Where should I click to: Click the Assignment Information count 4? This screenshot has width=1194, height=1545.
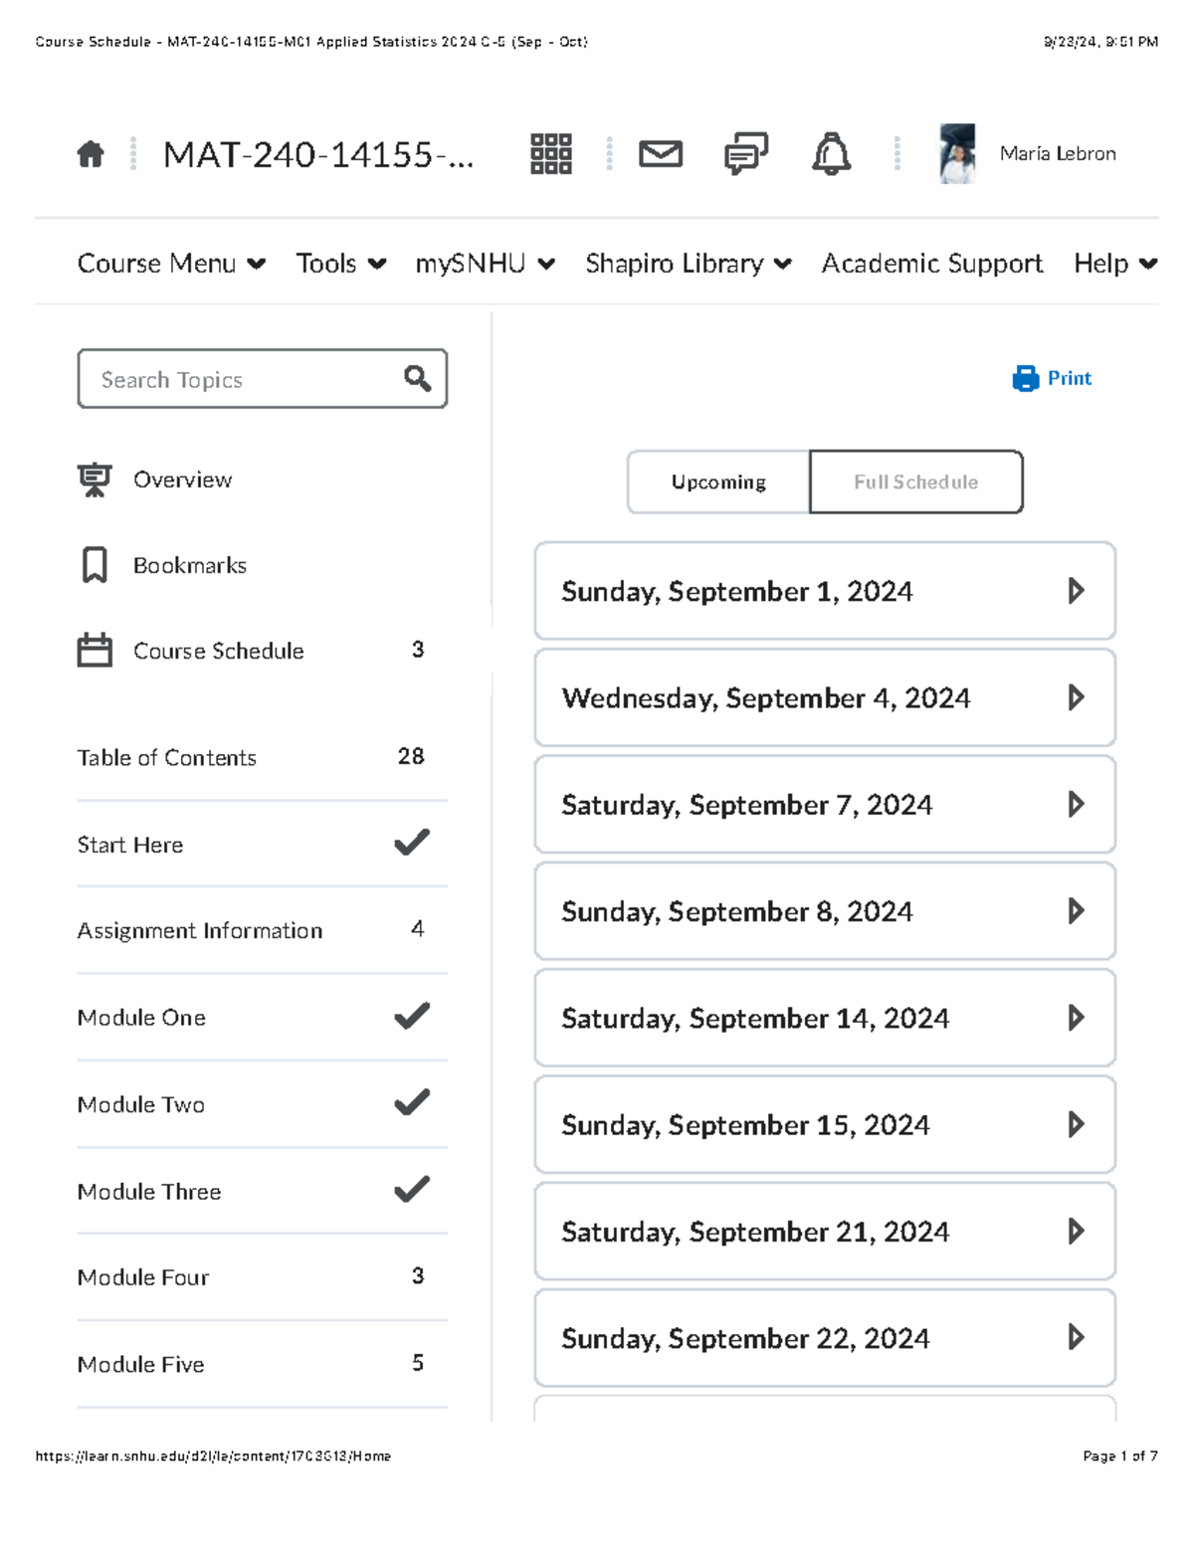(418, 928)
